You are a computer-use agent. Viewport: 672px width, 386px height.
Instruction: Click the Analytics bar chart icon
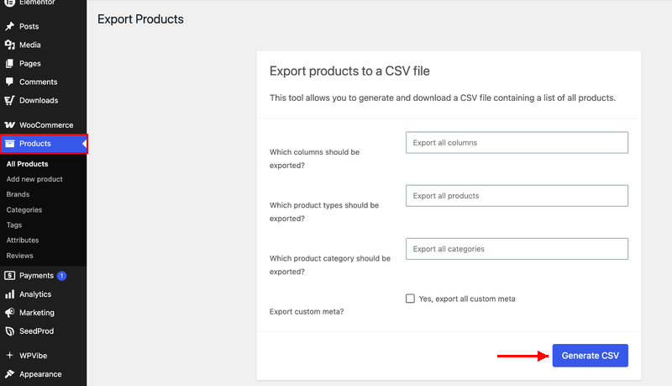(9, 294)
